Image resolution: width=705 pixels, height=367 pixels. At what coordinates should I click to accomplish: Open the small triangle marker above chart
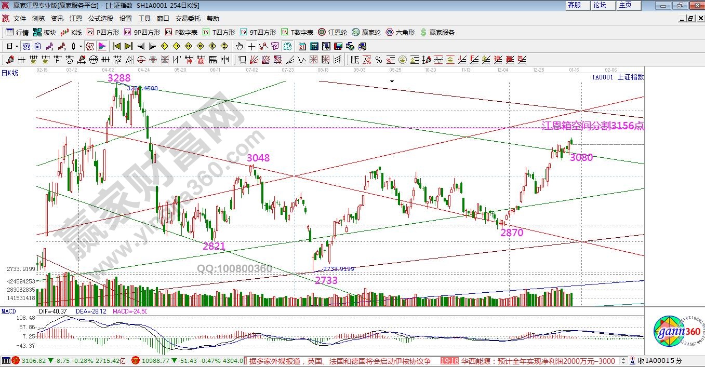click(x=392, y=81)
